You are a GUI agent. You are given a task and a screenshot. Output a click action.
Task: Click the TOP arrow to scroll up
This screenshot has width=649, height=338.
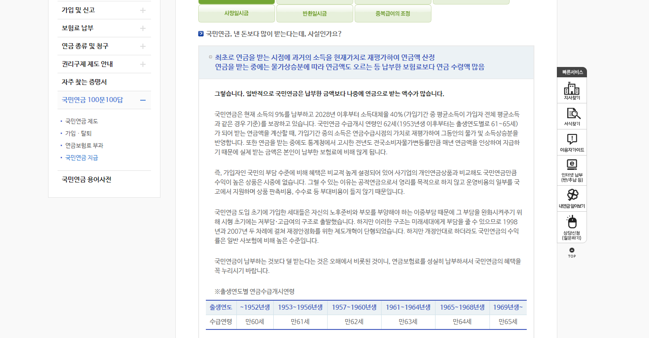pyautogui.click(x=571, y=252)
